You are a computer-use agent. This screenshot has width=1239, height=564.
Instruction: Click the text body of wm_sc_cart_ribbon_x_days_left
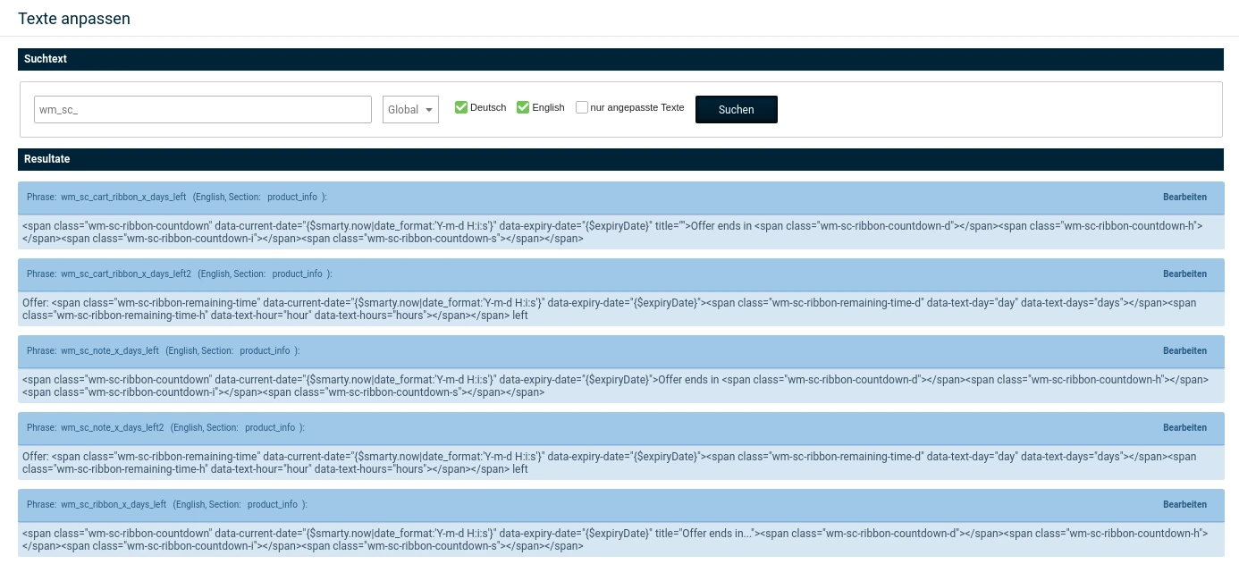pos(620,232)
